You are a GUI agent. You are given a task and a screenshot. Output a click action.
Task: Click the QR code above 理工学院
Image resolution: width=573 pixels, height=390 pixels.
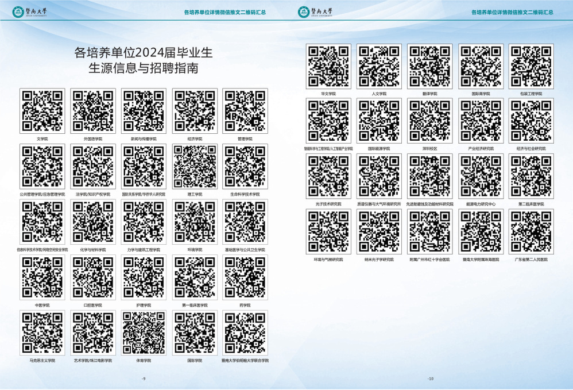[x=195, y=167]
